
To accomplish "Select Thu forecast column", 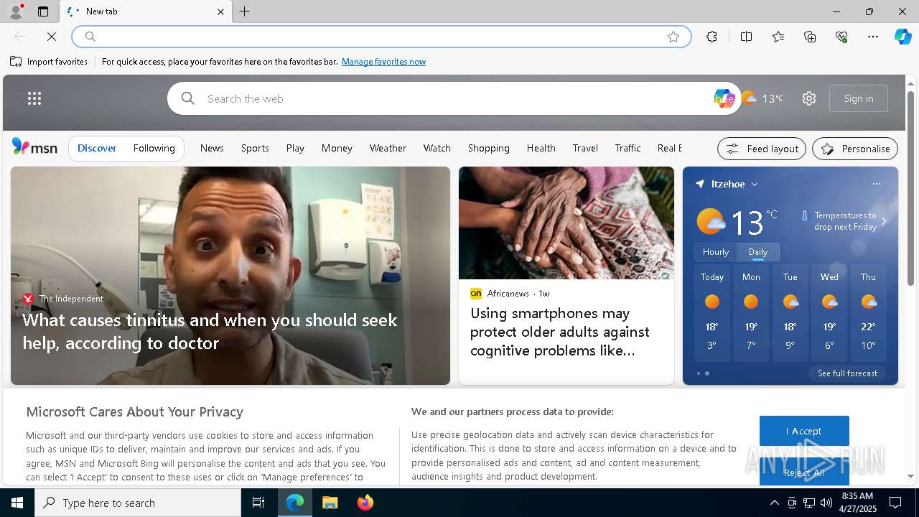I will (x=869, y=313).
